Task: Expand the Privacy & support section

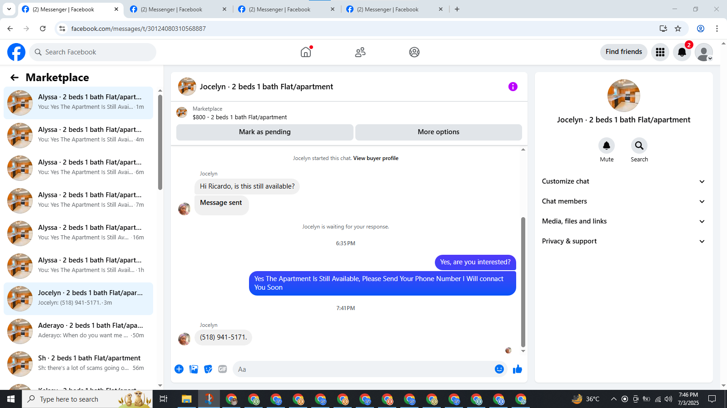Action: coord(623,241)
